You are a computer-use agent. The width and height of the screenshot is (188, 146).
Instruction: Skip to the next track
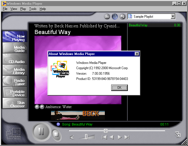127,137
